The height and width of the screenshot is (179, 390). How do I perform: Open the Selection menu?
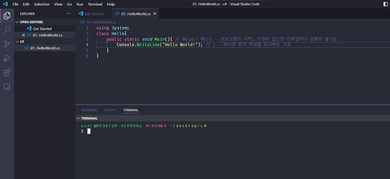(x=42, y=4)
